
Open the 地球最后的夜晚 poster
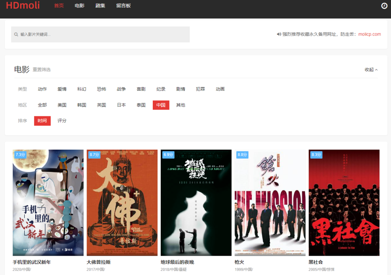pos(196,203)
